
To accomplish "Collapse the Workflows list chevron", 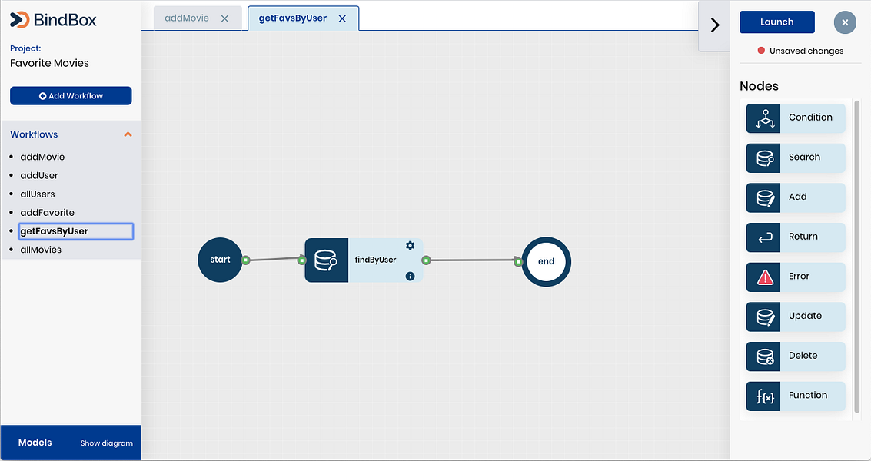I will click(x=128, y=134).
